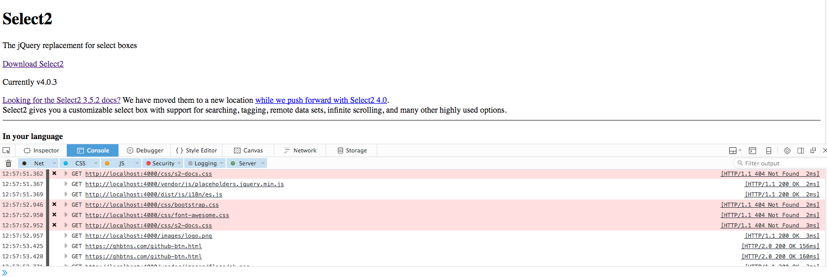This screenshot has width=827, height=277.
Task: Open github-btn.html URL at 12:57:53.425
Action: pos(143,246)
